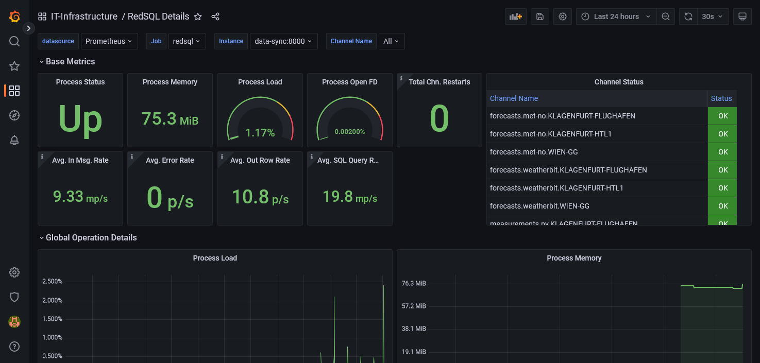Open Alerting via the bell icon
Screen dimensions: 760x363
pyautogui.click(x=14, y=140)
